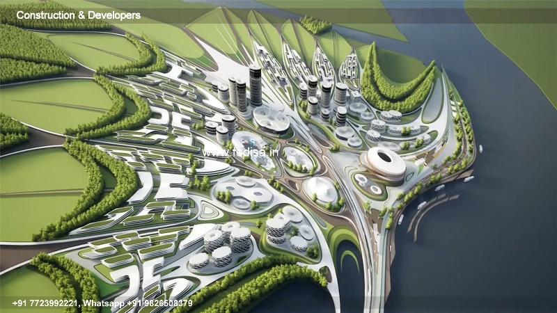Click the "Construction & Developers" title text

[x=78, y=15]
